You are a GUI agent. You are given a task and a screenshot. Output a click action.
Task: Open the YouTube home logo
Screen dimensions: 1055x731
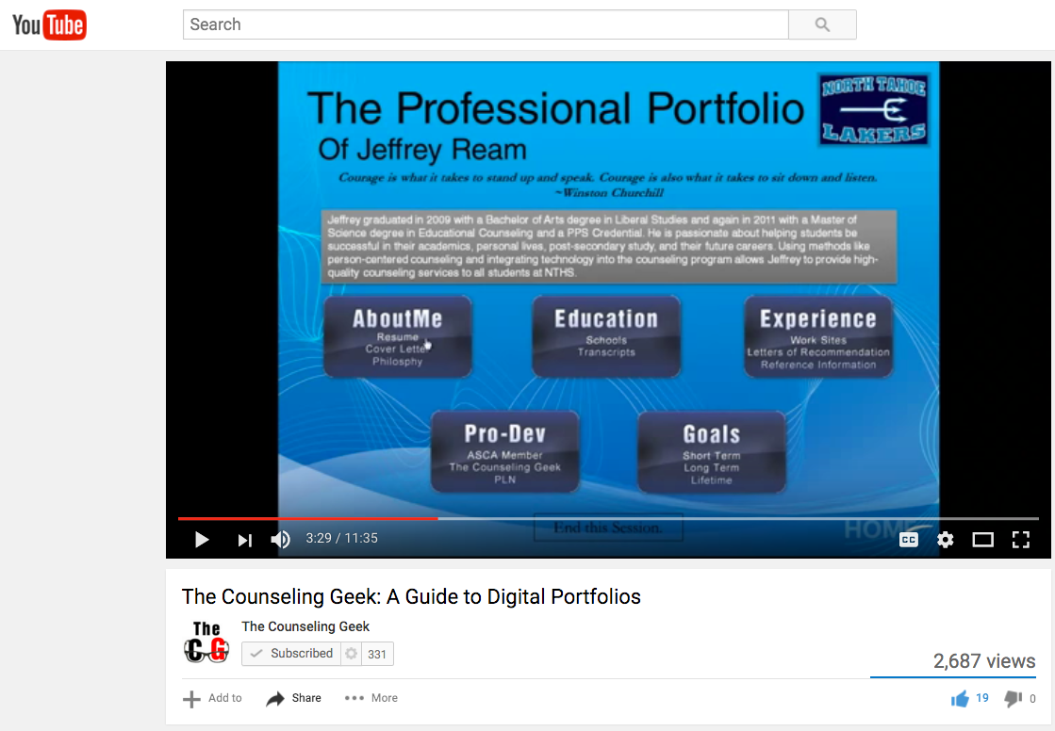pyautogui.click(x=49, y=24)
